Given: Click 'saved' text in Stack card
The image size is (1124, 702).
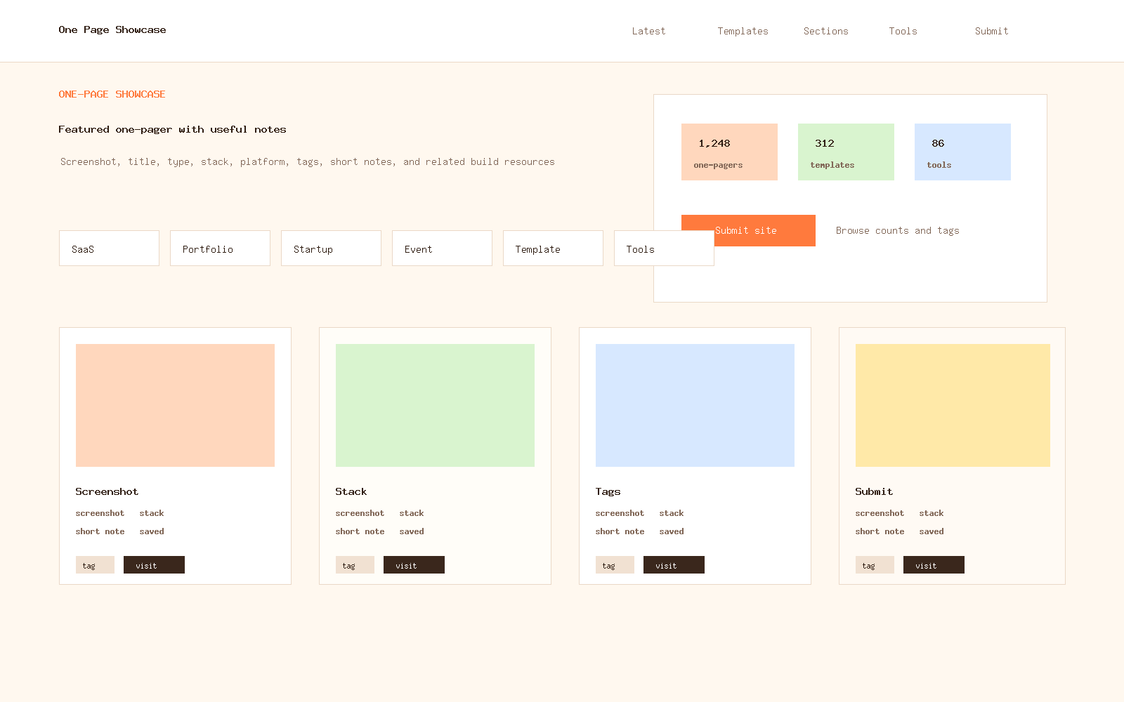Looking at the screenshot, I should [x=412, y=531].
